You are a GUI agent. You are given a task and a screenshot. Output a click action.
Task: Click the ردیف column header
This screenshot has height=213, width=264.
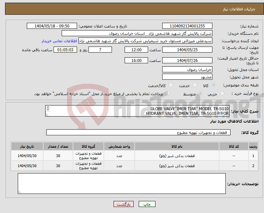[253, 146]
